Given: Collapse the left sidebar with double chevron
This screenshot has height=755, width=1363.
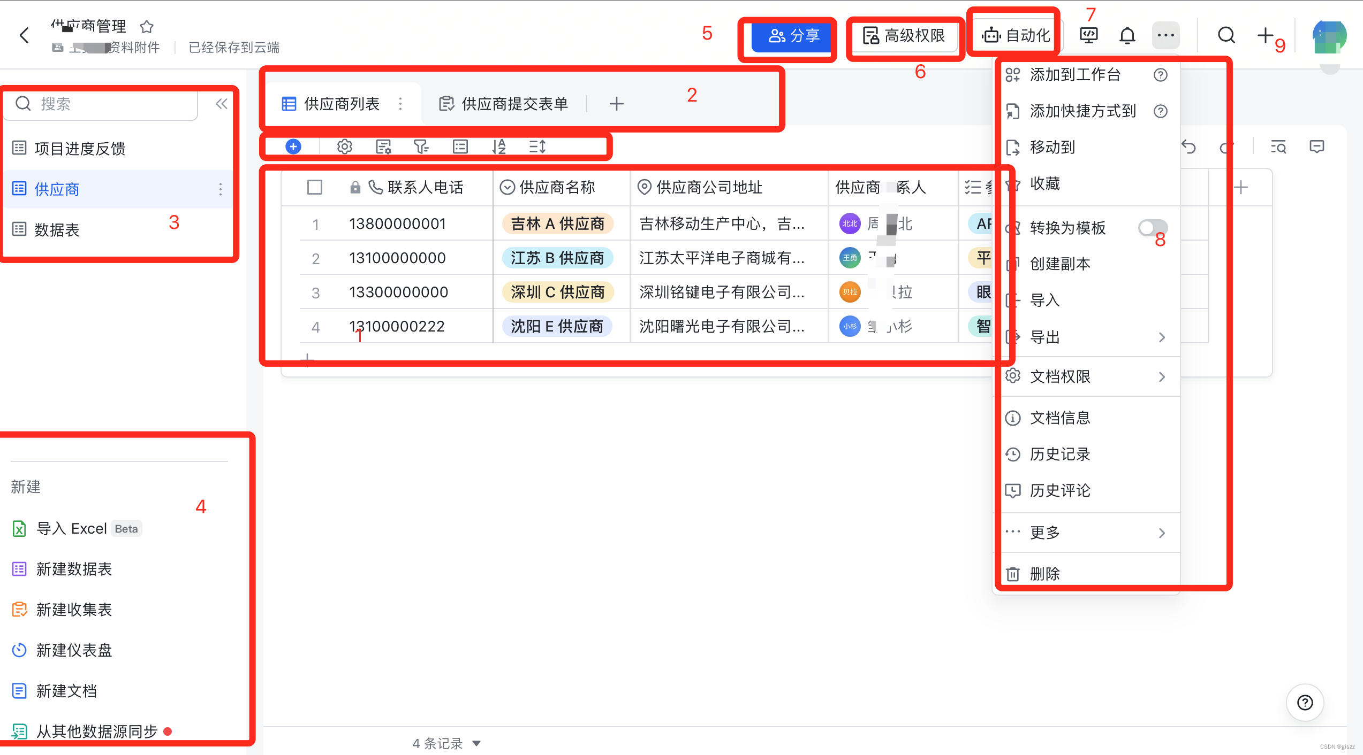Looking at the screenshot, I should click(x=221, y=104).
